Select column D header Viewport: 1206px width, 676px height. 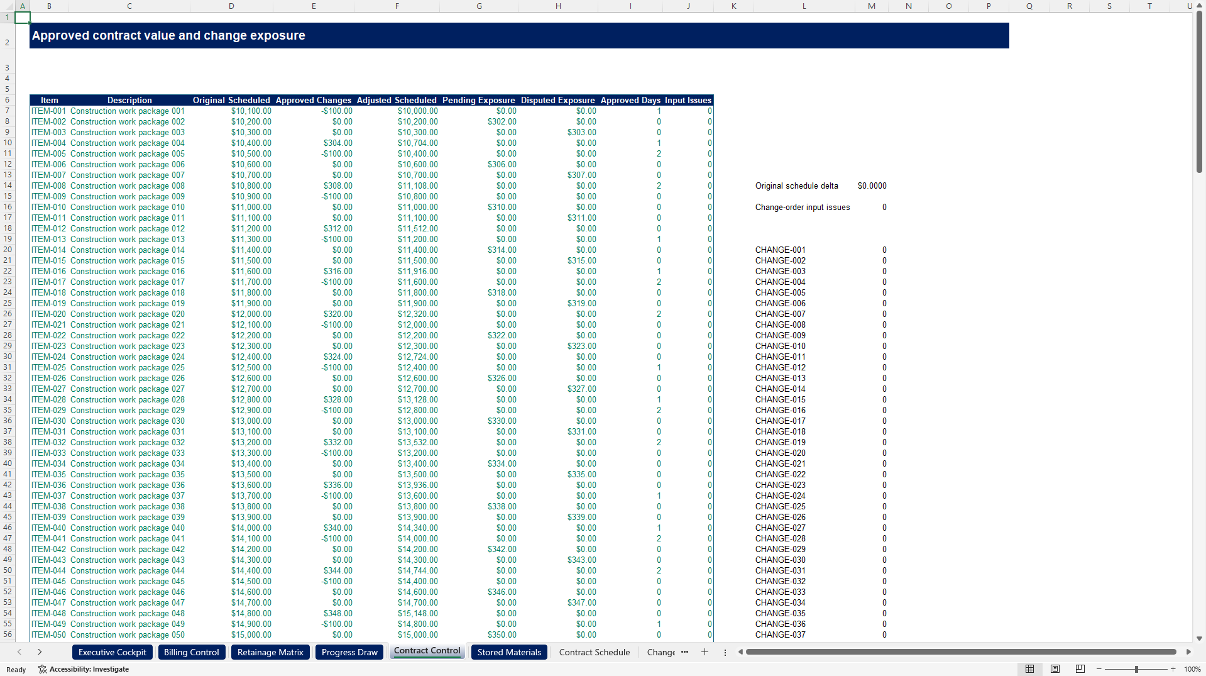[231, 6]
